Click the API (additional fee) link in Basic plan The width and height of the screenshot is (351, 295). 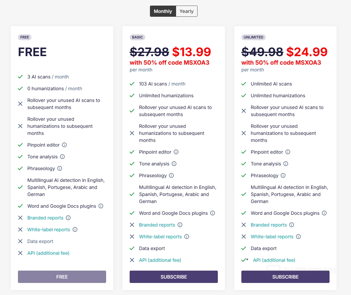click(160, 260)
